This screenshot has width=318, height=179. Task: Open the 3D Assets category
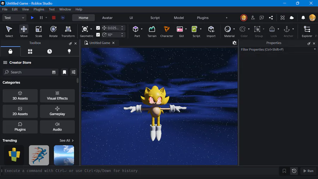tap(20, 96)
